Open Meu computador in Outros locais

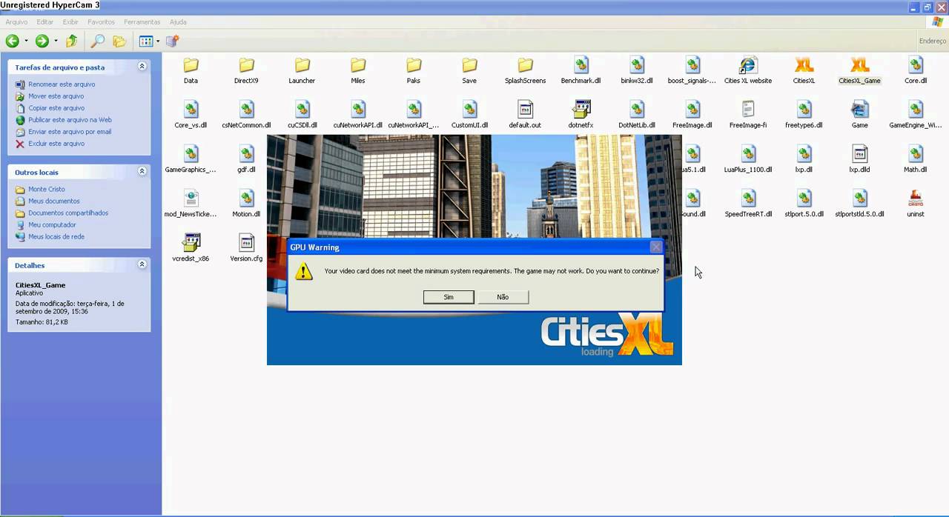click(52, 225)
